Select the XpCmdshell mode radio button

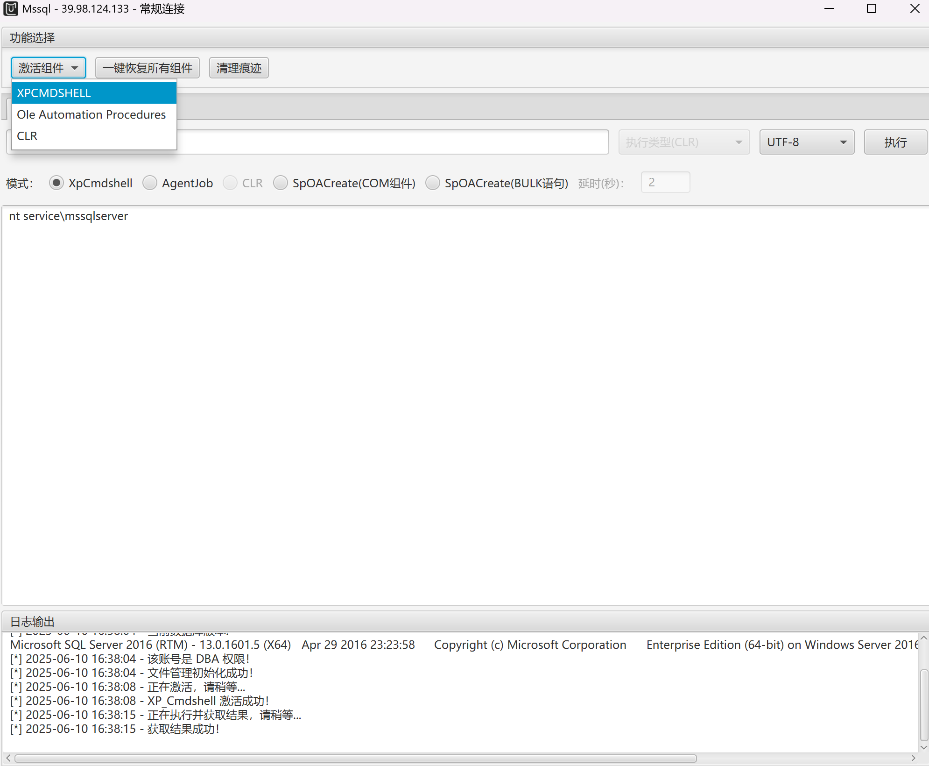pyautogui.click(x=56, y=183)
